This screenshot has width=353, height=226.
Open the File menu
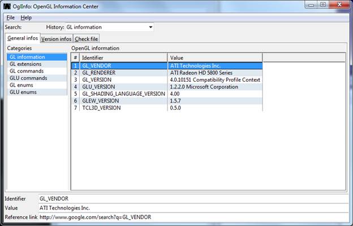pos(10,17)
